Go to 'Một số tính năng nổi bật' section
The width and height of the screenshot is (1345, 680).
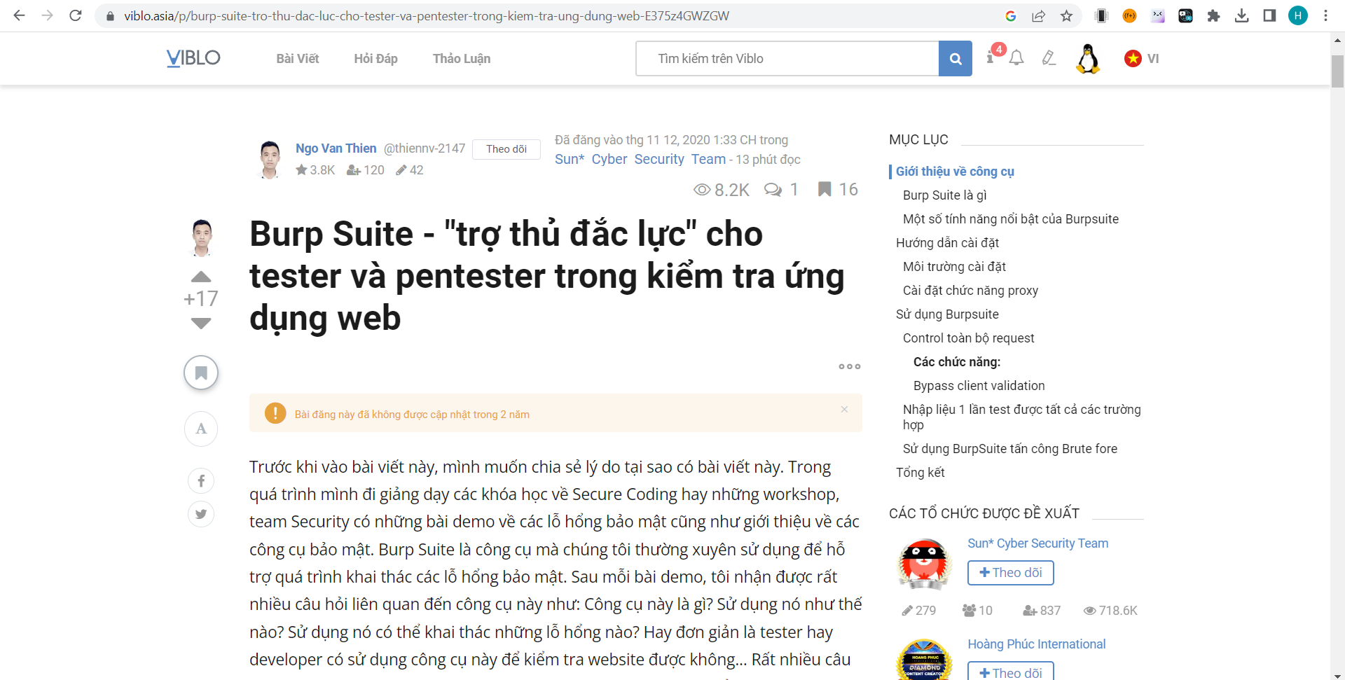pyautogui.click(x=1010, y=219)
